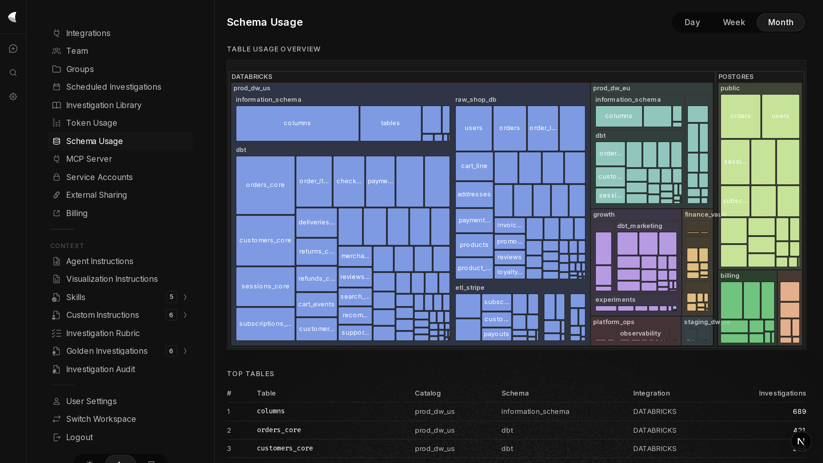The image size is (823, 463).
Task: Click the User Settings person icon
Action: click(57, 401)
